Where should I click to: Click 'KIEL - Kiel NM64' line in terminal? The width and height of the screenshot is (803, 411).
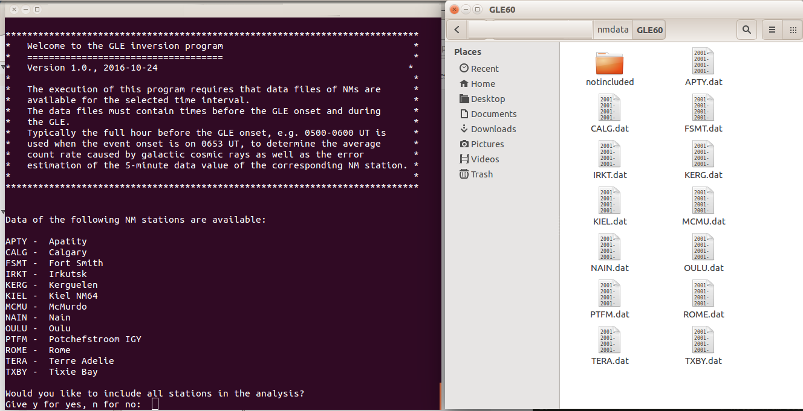coord(51,296)
